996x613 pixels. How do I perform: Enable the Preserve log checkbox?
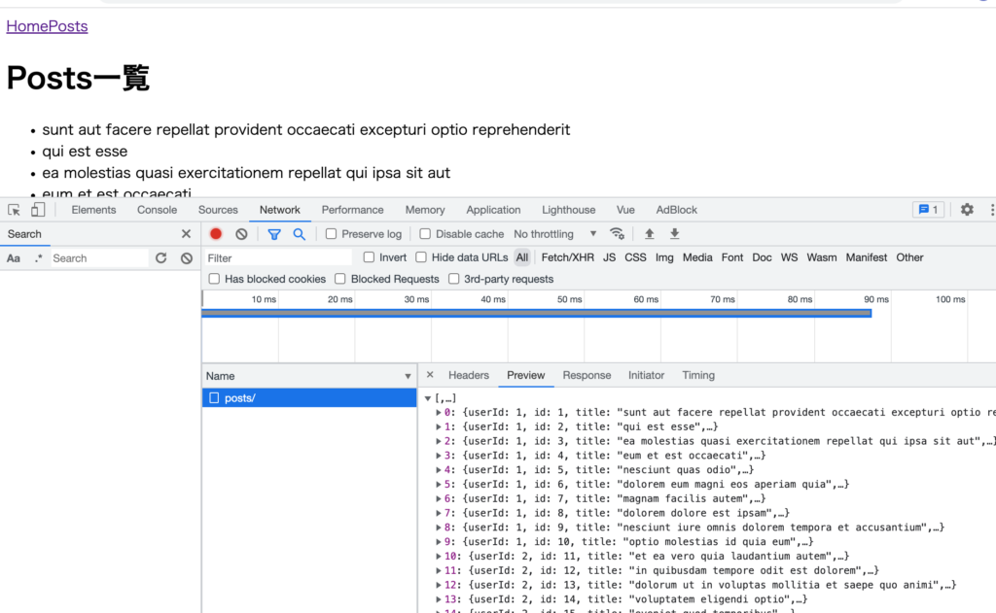332,234
